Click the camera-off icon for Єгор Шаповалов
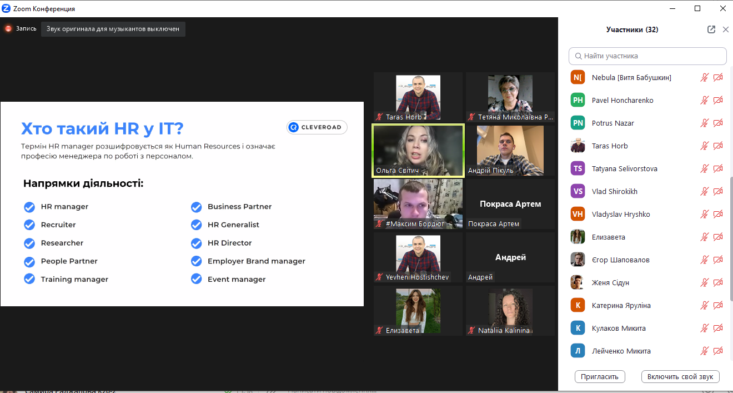Screen dimensions: 733x393 (718, 260)
